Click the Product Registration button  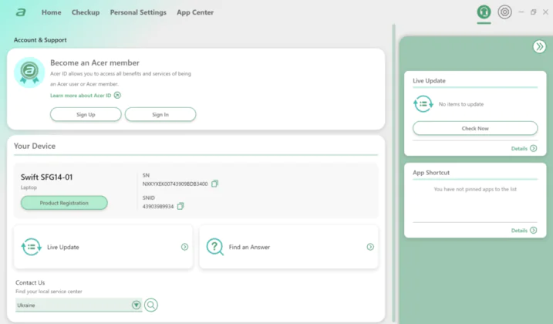pyautogui.click(x=64, y=203)
